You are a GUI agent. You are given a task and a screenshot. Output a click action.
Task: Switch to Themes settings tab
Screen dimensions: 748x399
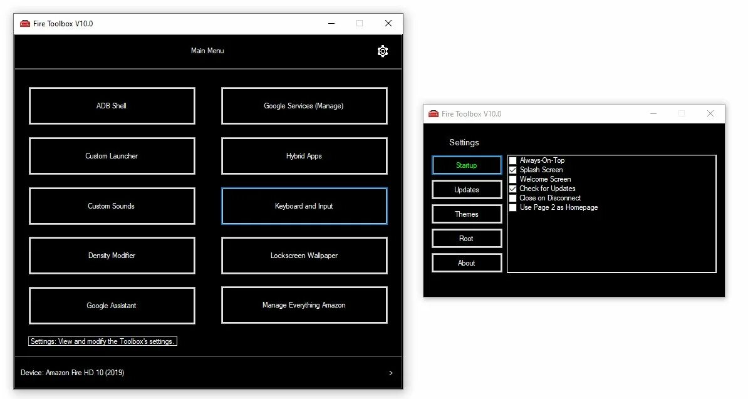467,214
